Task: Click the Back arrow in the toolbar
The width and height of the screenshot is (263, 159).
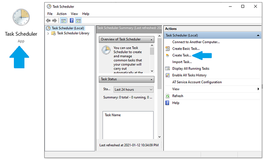Action: (48, 21)
